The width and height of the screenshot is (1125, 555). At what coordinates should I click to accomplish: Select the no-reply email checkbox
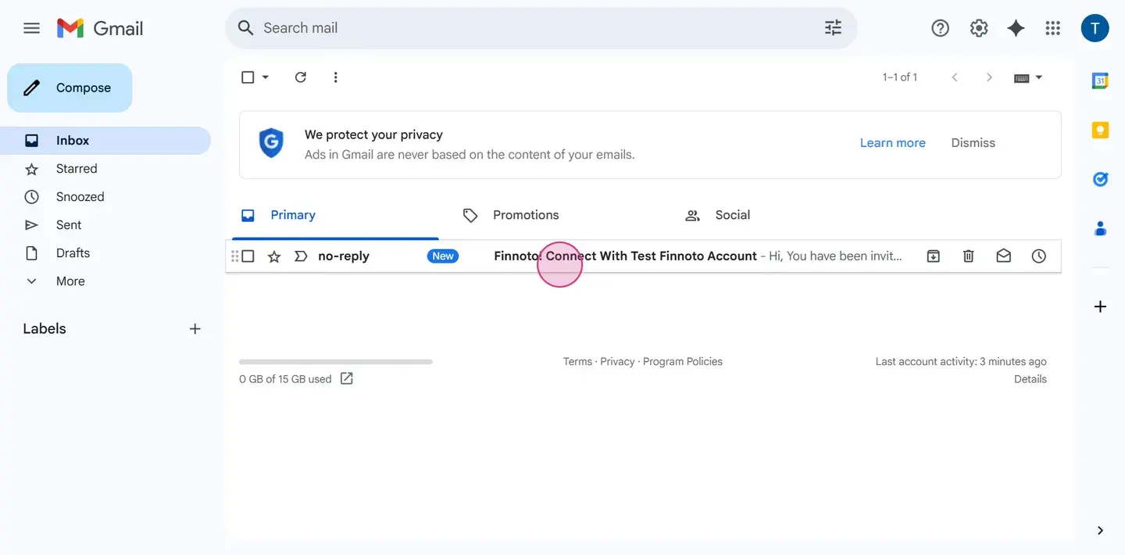[248, 256]
